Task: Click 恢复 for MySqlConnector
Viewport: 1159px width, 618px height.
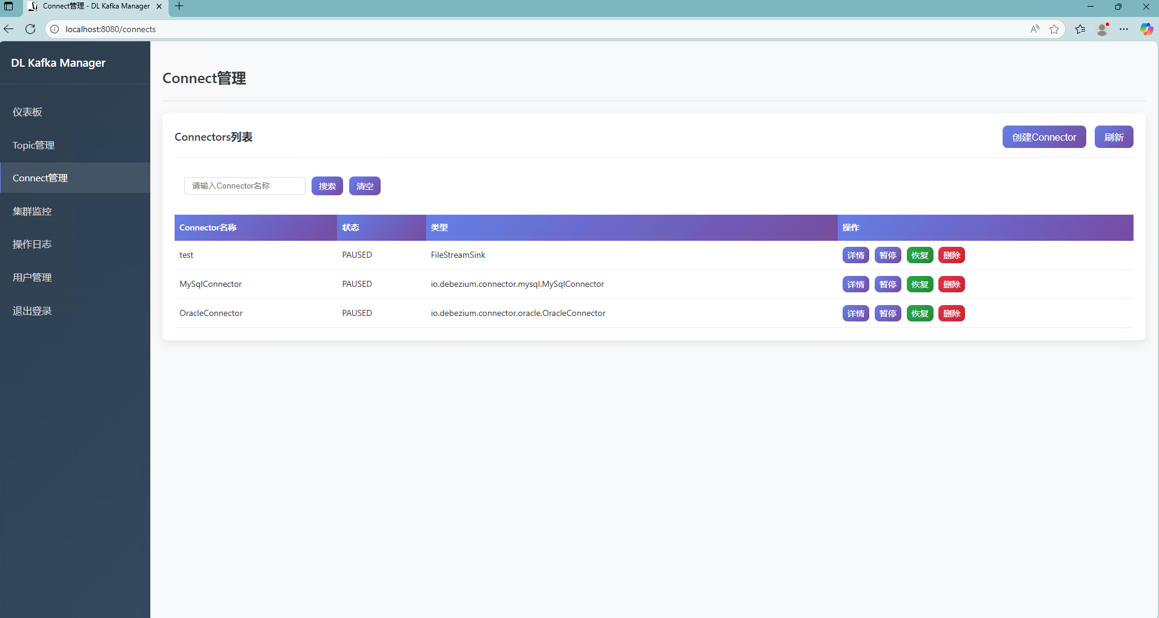Action: (920, 284)
